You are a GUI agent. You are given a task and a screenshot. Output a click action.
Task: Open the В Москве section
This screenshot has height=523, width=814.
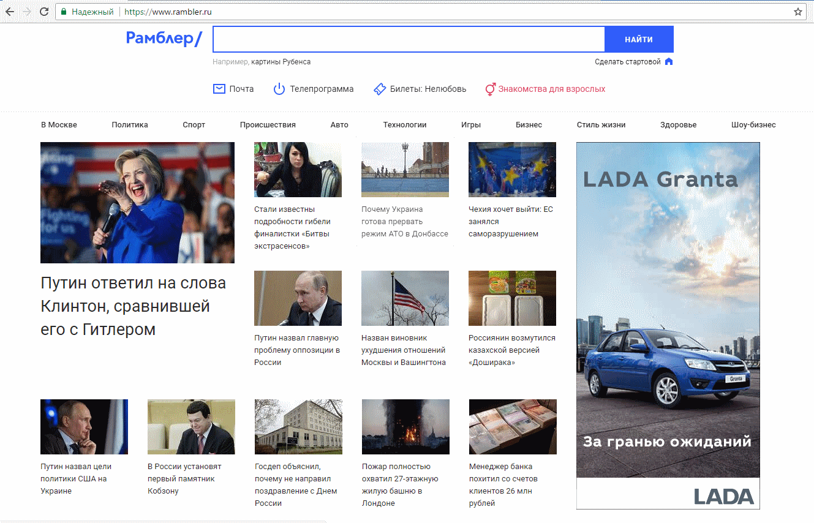point(59,124)
